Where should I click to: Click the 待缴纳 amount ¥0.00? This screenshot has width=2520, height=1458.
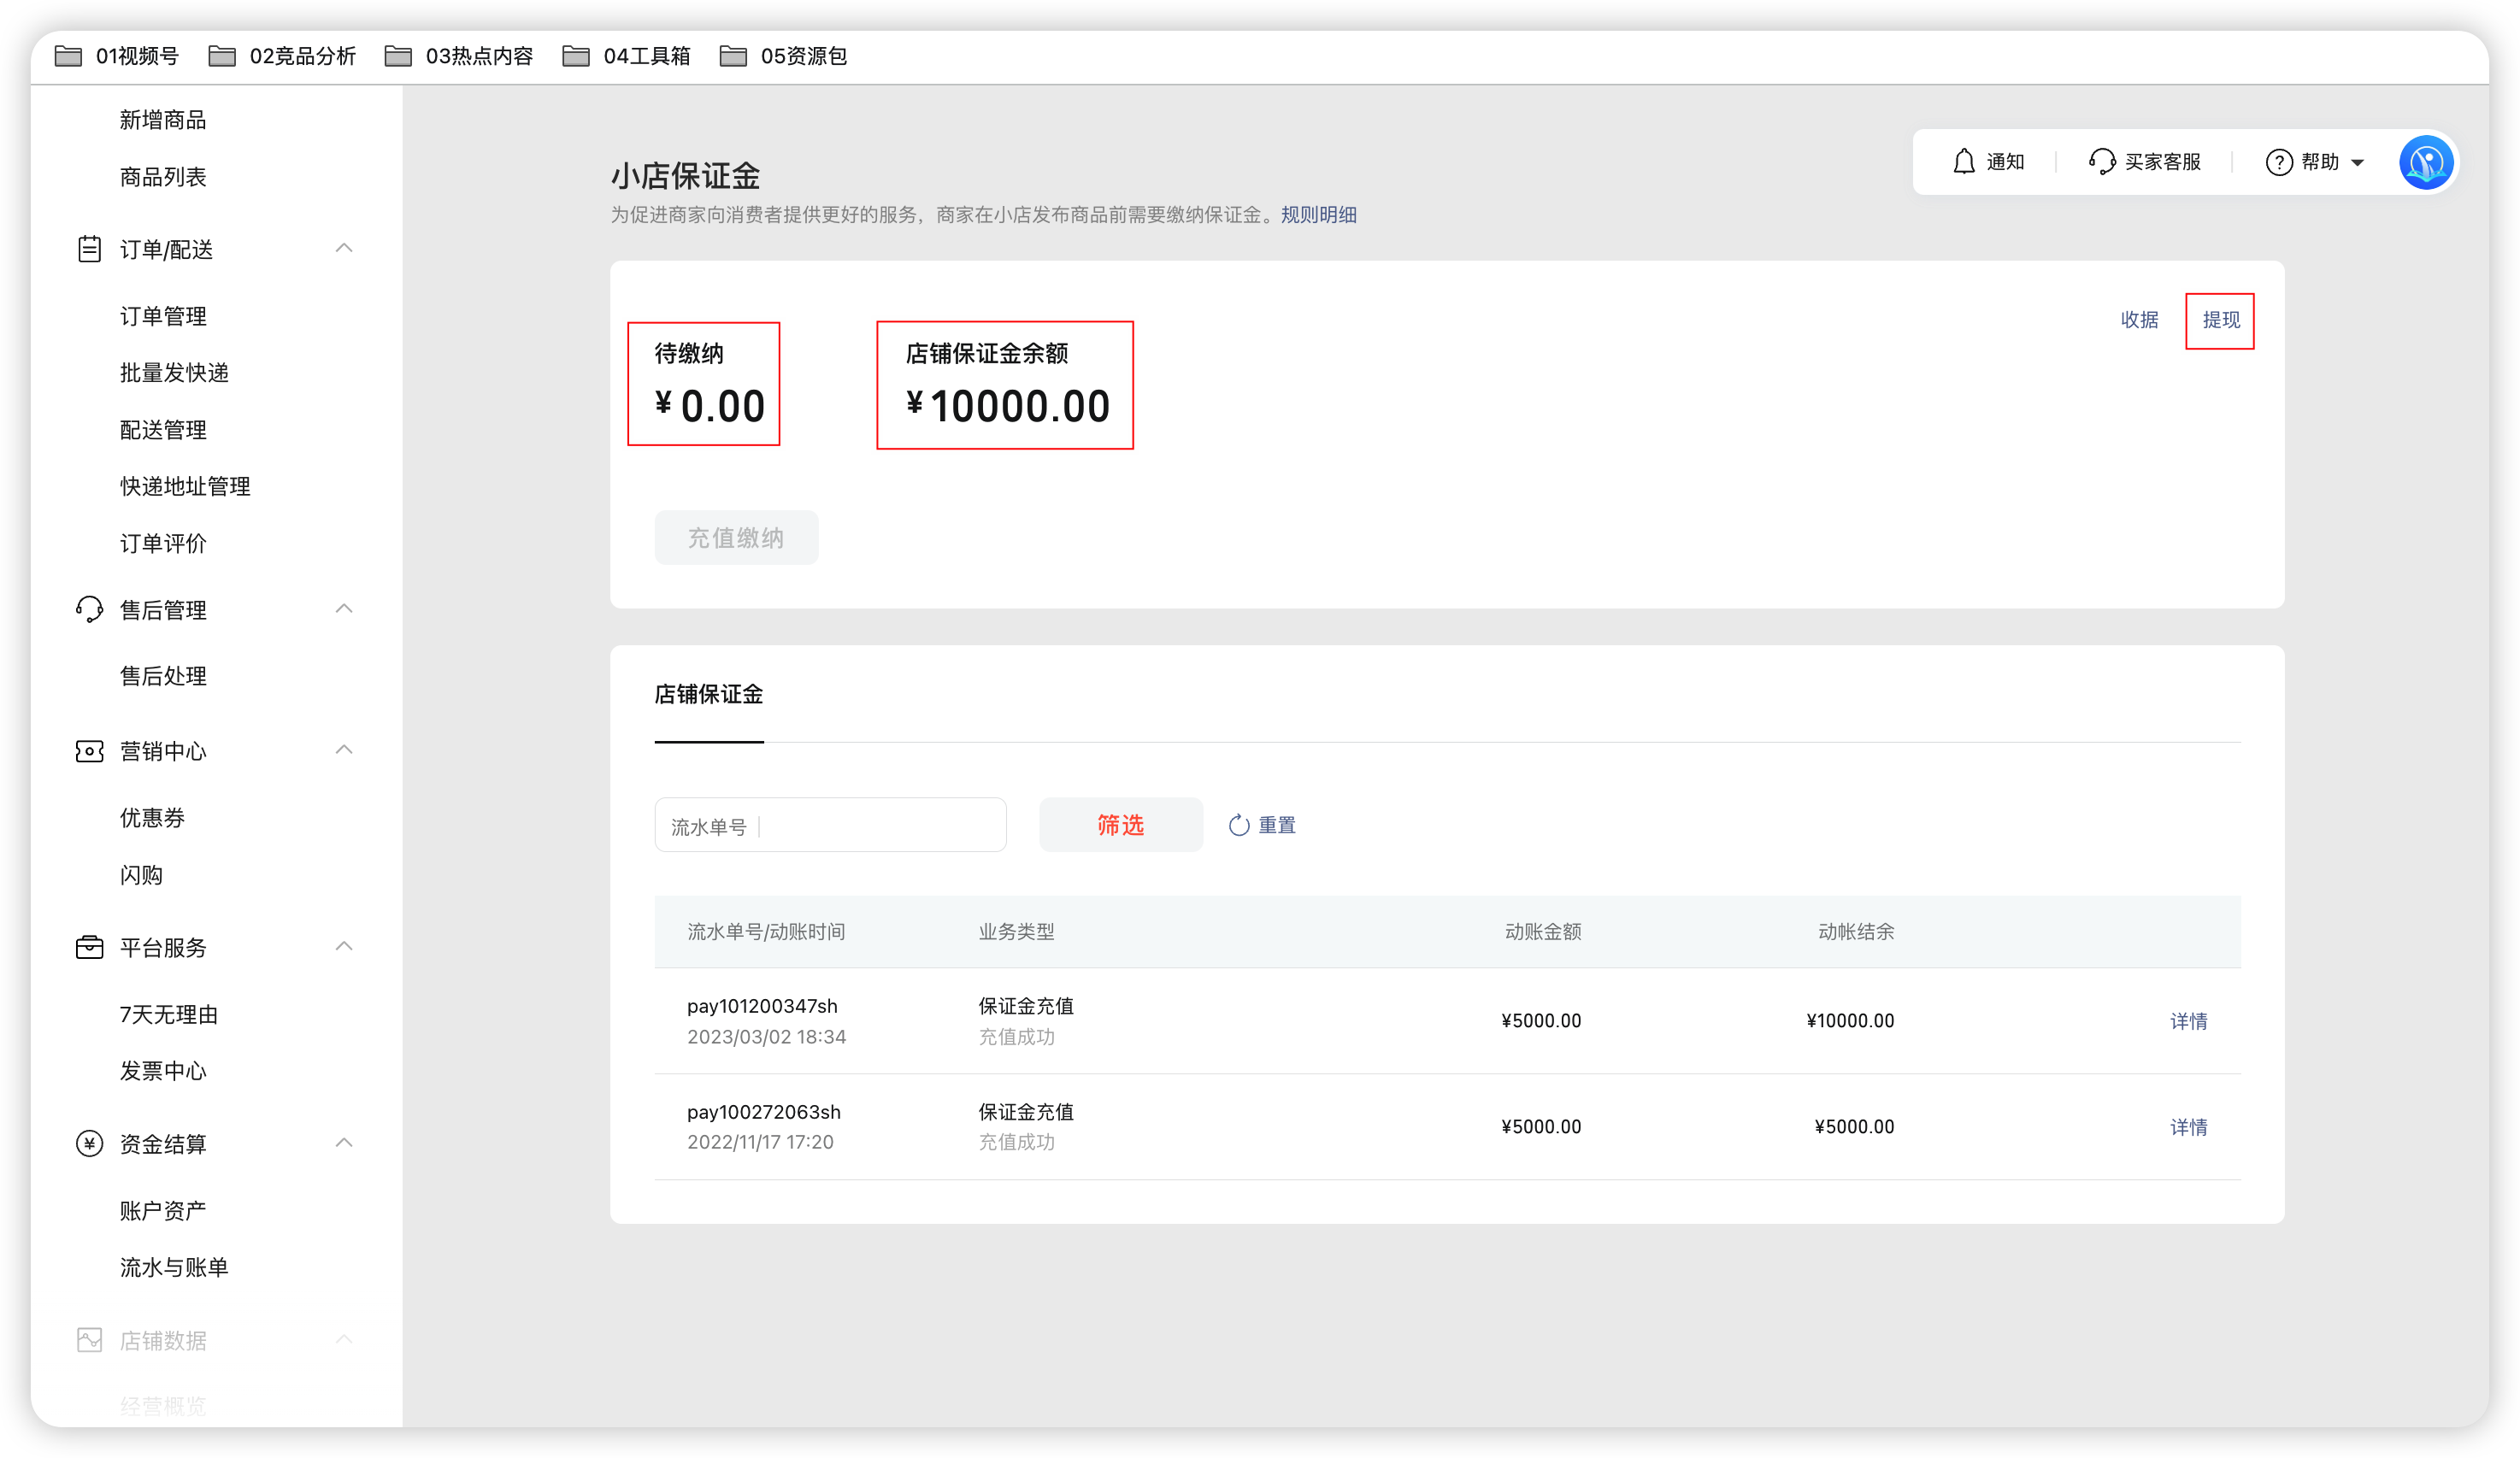[710, 406]
